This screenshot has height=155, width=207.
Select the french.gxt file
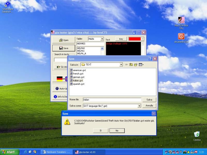pyautogui.click(x=77, y=74)
